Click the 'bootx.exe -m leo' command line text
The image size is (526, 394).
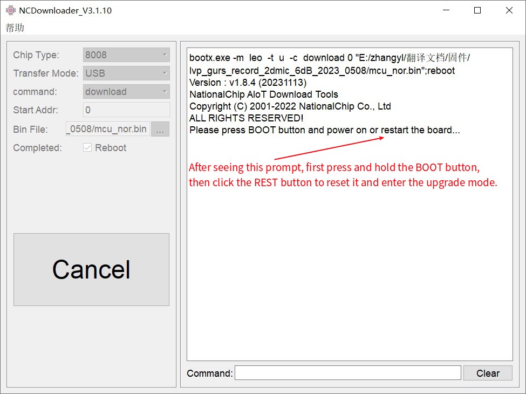[330, 58]
